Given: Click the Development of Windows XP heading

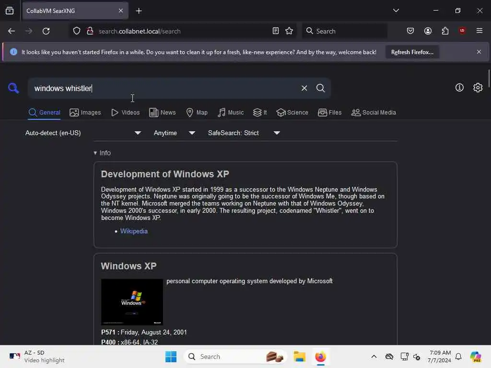Looking at the screenshot, I should click(165, 174).
